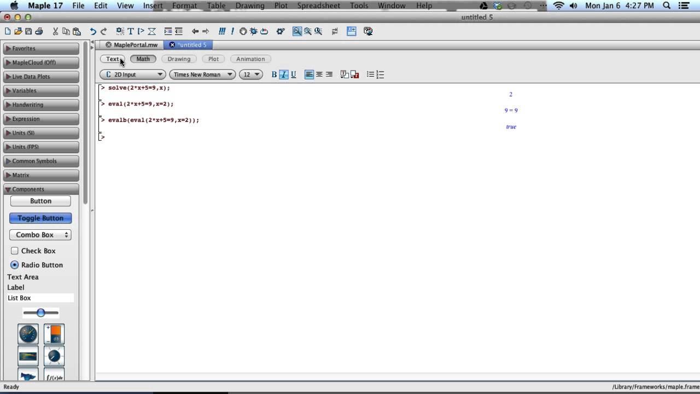700x394 pixels.
Task: Apply a numbered list format
Action: click(380, 74)
